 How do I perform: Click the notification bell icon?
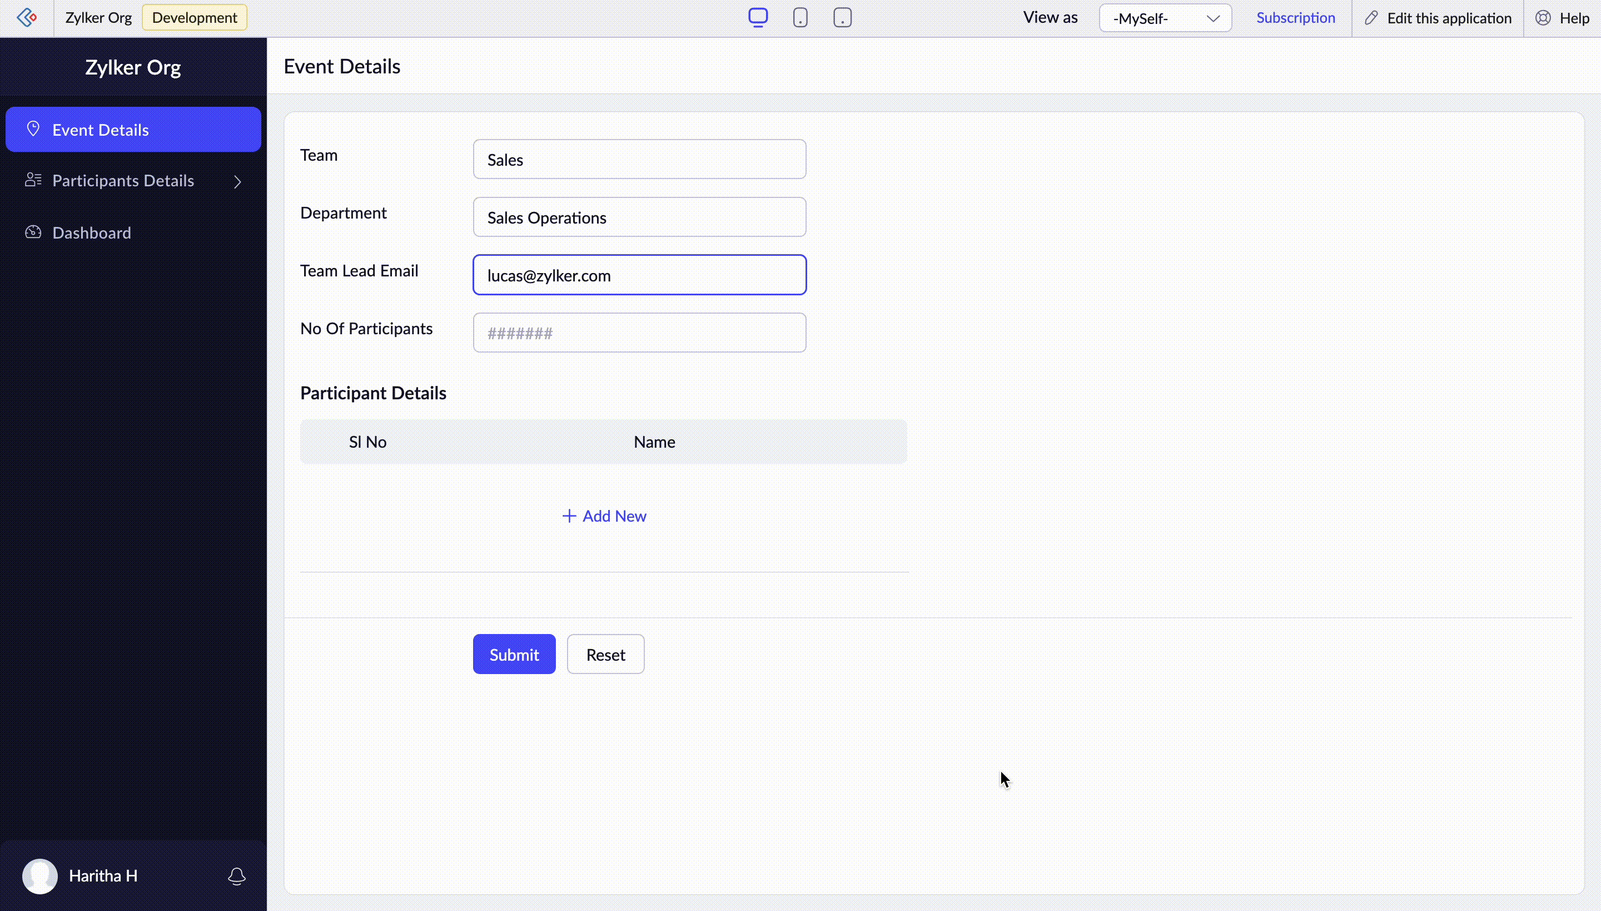click(236, 876)
